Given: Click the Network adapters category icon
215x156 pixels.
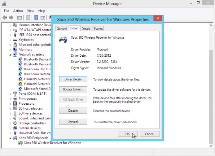Looking at the screenshot, I should 15,54.
